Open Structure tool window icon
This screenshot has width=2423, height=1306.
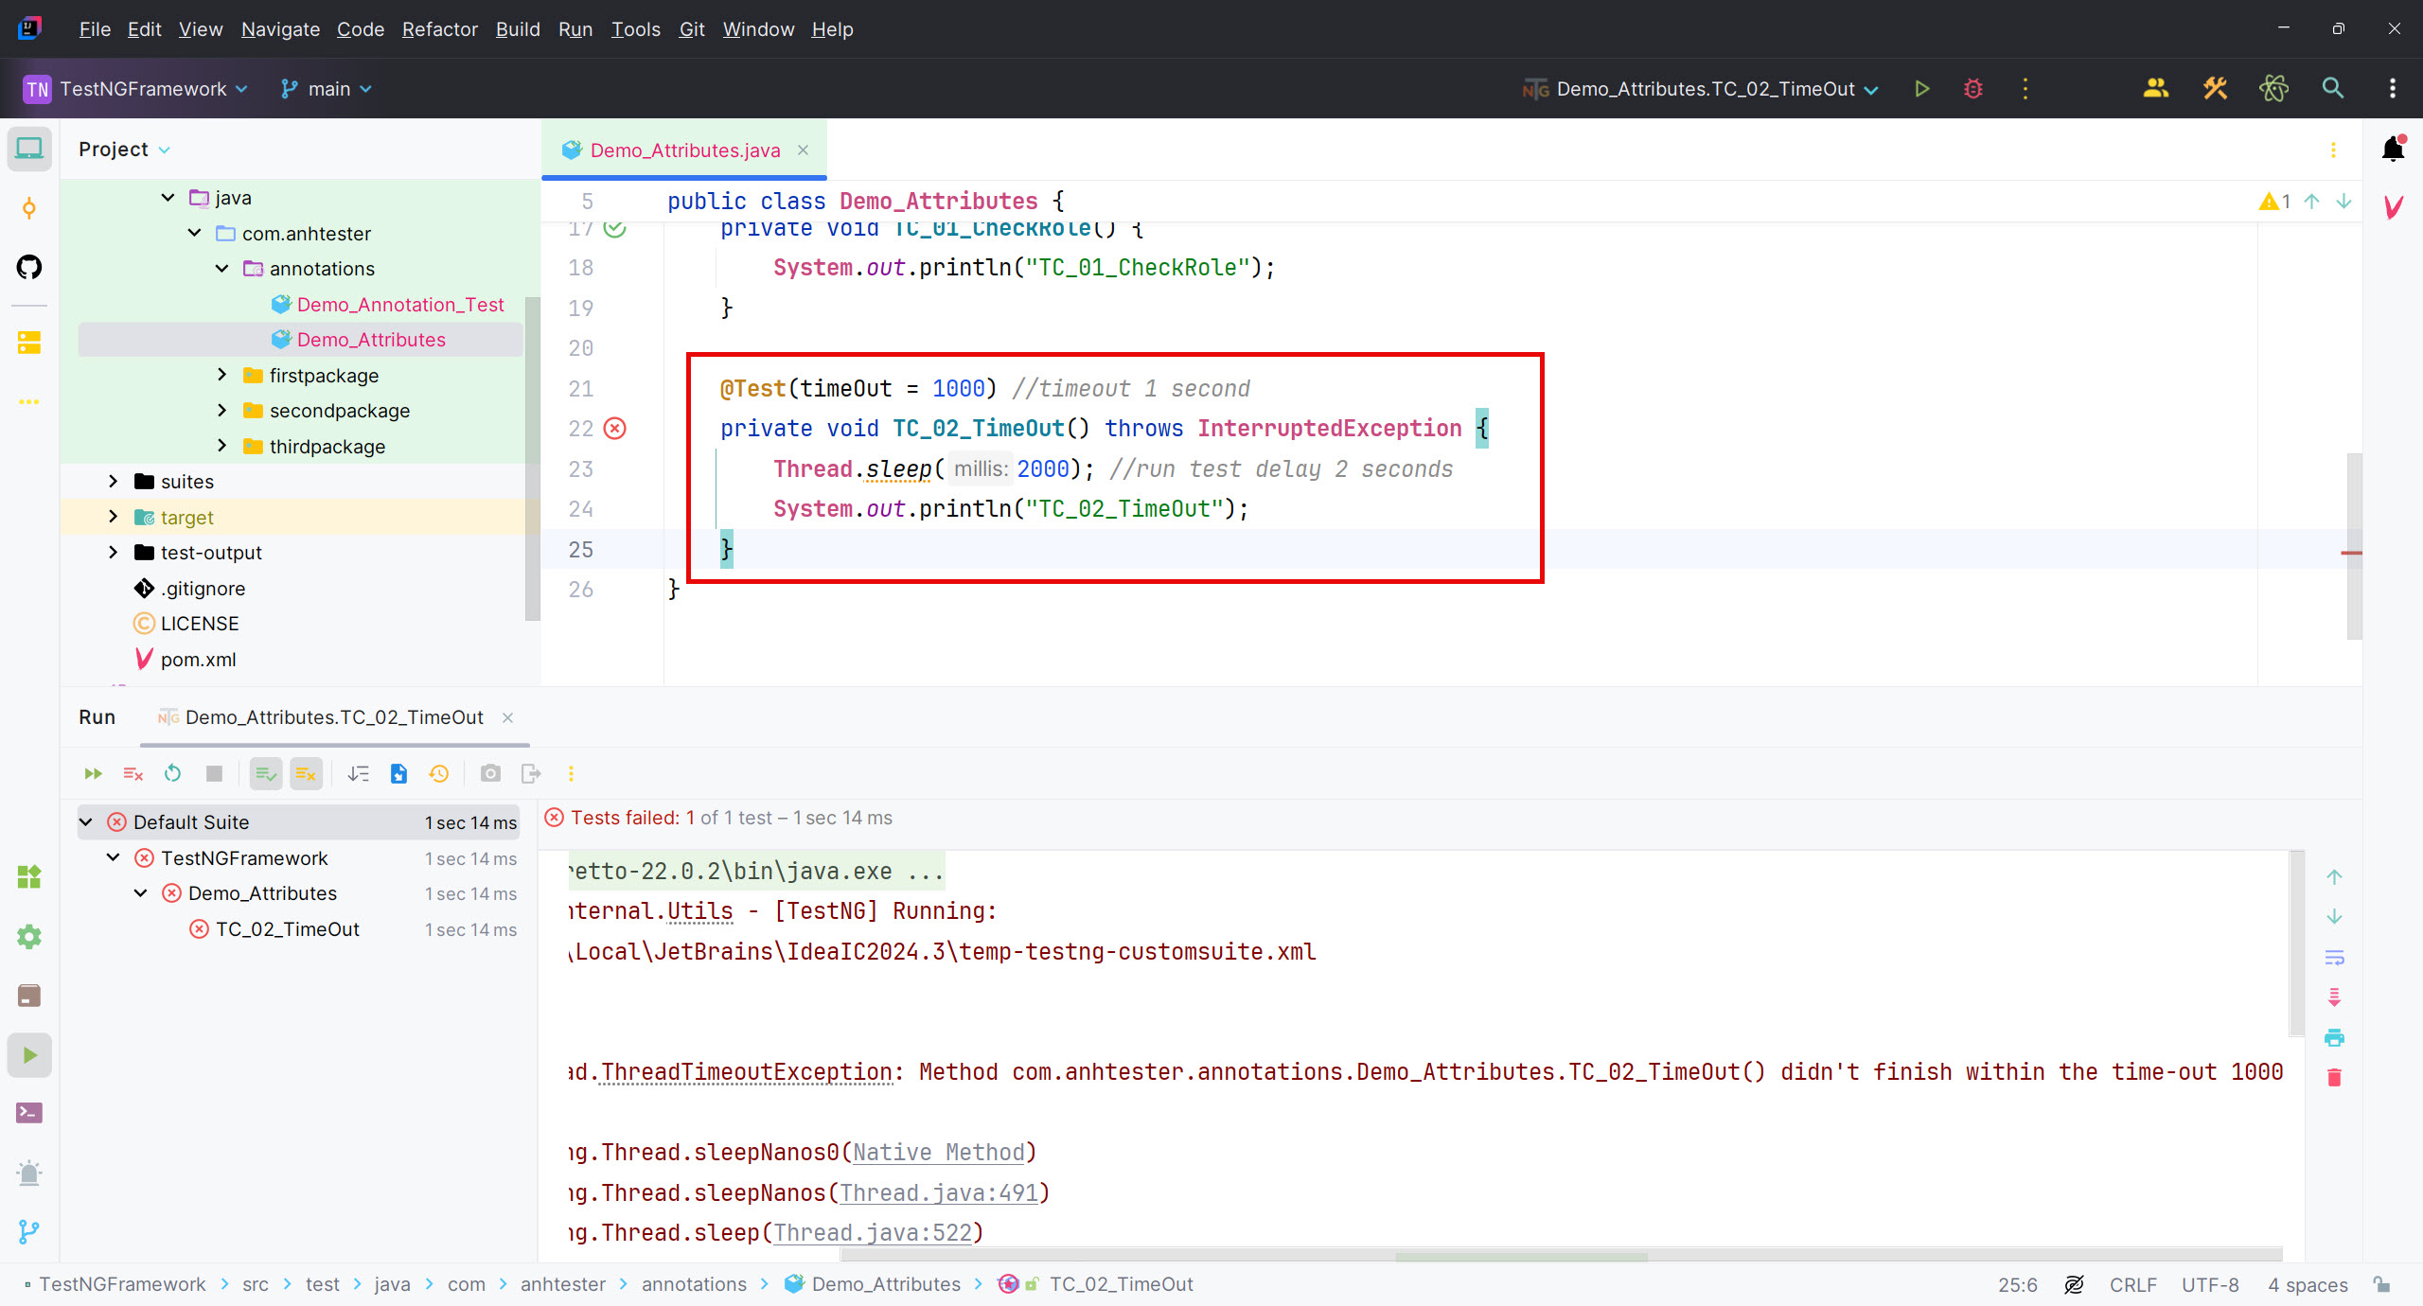click(29, 343)
